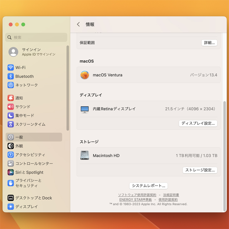Open コントロールセンター settings

34,163
